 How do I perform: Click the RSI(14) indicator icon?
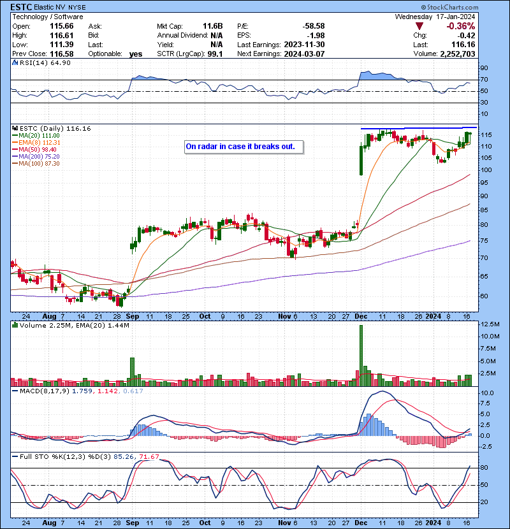[x=15, y=62]
